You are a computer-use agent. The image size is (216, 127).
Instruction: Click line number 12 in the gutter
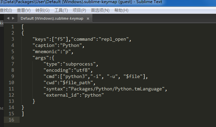(11, 95)
